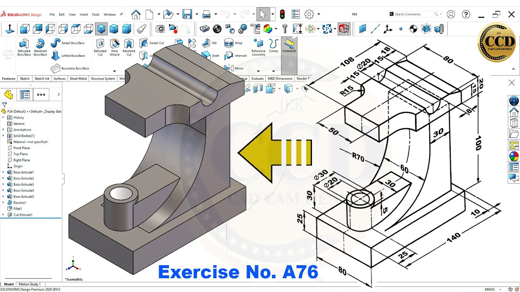Pick the Boundary Boss/Base feature
Screen dimensions: 520x292
(70, 68)
